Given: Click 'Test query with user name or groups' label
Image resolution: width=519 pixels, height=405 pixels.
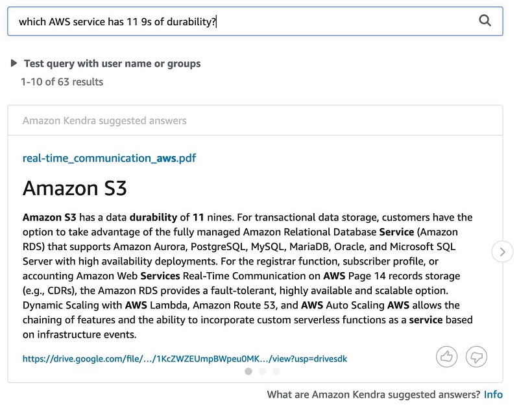Looking at the screenshot, I should point(112,64).
